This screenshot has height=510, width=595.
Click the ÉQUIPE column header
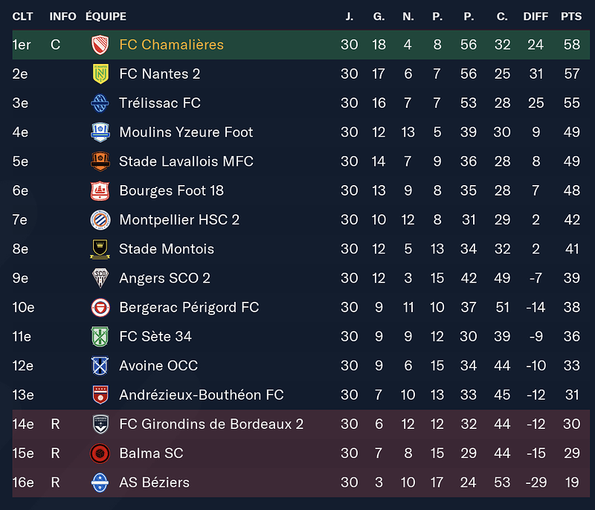(106, 16)
